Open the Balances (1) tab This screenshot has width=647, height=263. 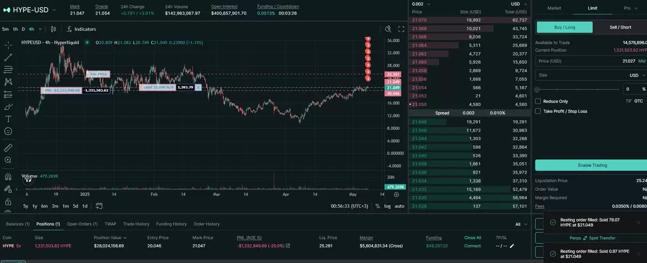(x=18, y=224)
